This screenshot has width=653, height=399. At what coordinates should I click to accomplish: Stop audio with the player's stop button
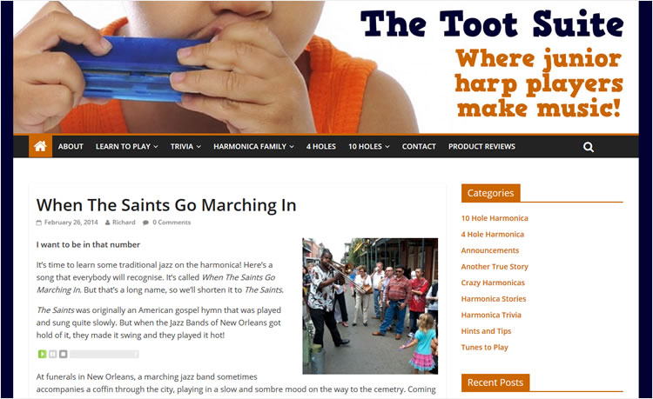pos(63,354)
